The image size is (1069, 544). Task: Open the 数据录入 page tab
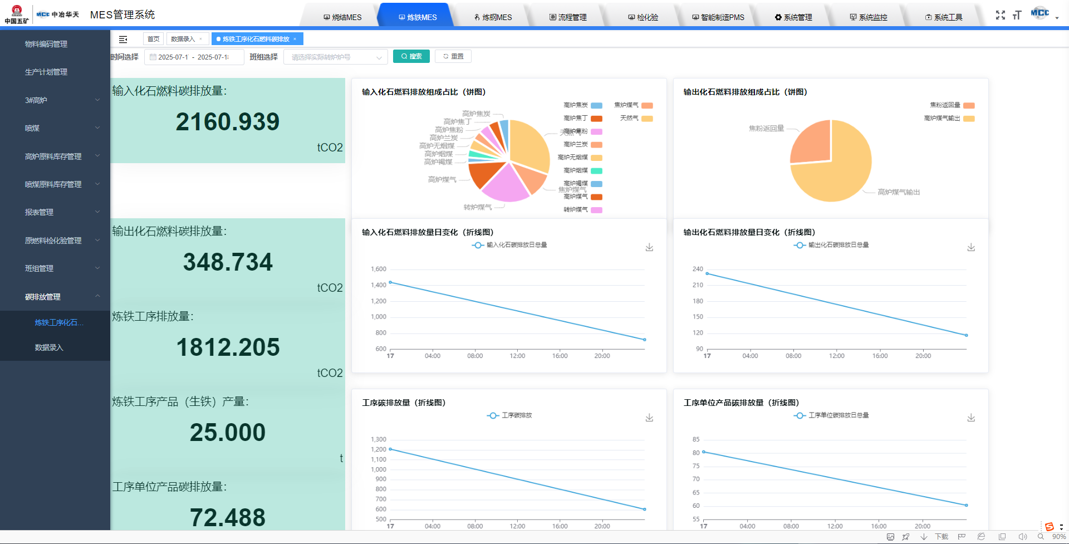pos(183,39)
